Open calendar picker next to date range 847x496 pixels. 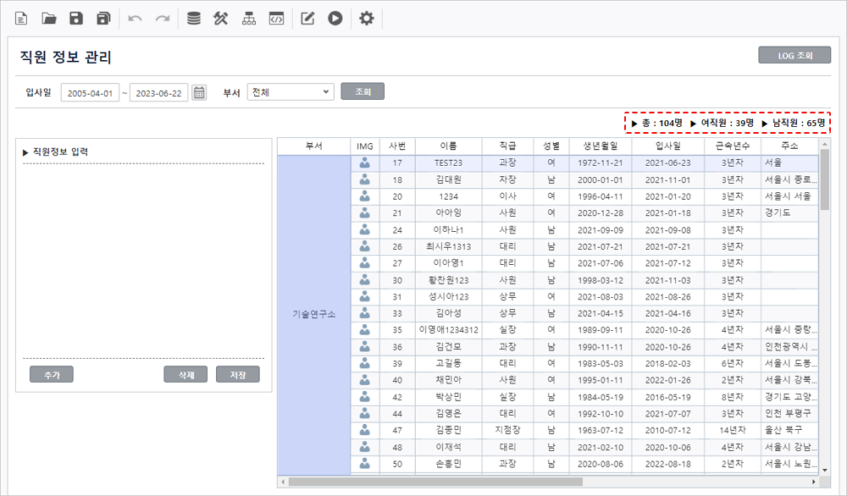tap(199, 92)
